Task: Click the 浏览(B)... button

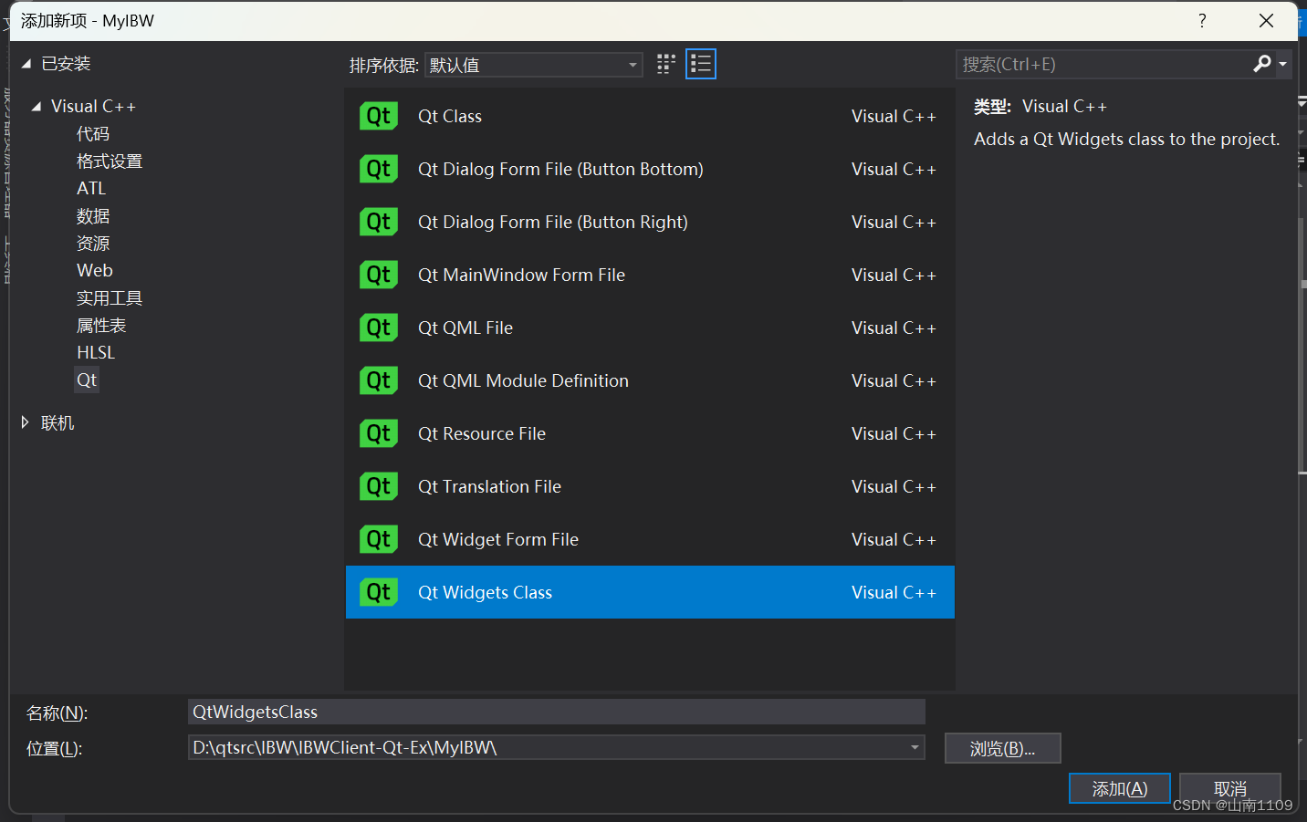Action: tap(1002, 748)
